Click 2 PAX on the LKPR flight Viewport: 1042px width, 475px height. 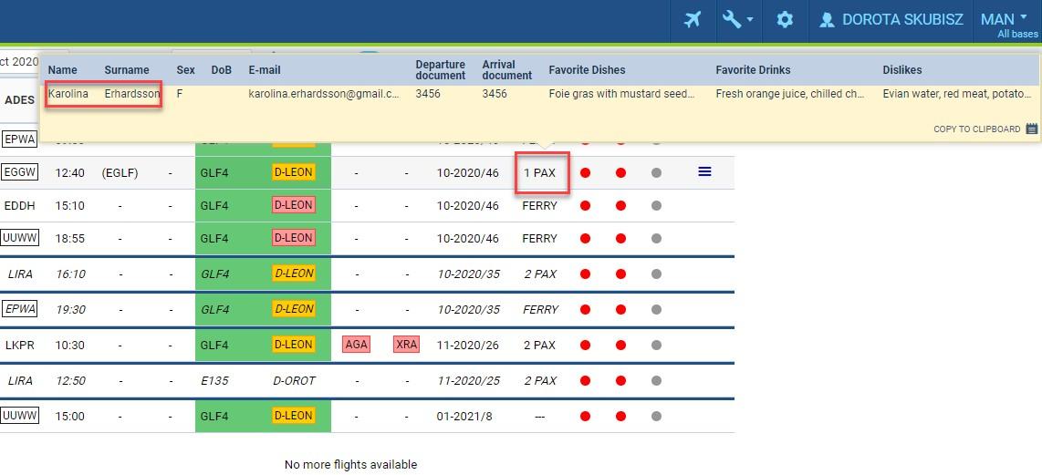[539, 346]
